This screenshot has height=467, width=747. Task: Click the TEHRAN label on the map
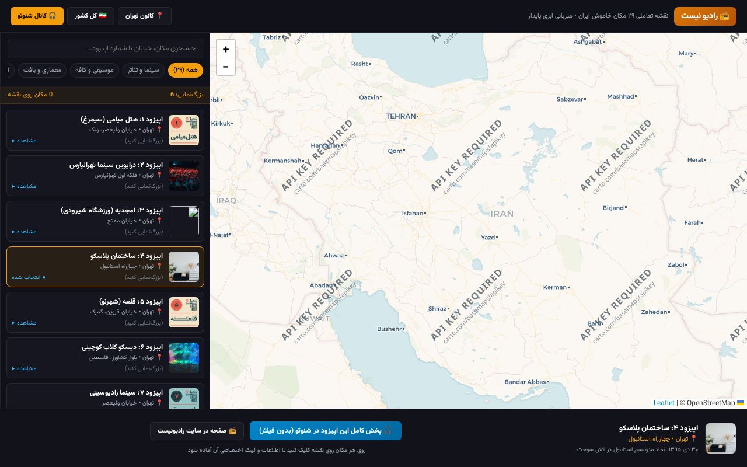[401, 116]
